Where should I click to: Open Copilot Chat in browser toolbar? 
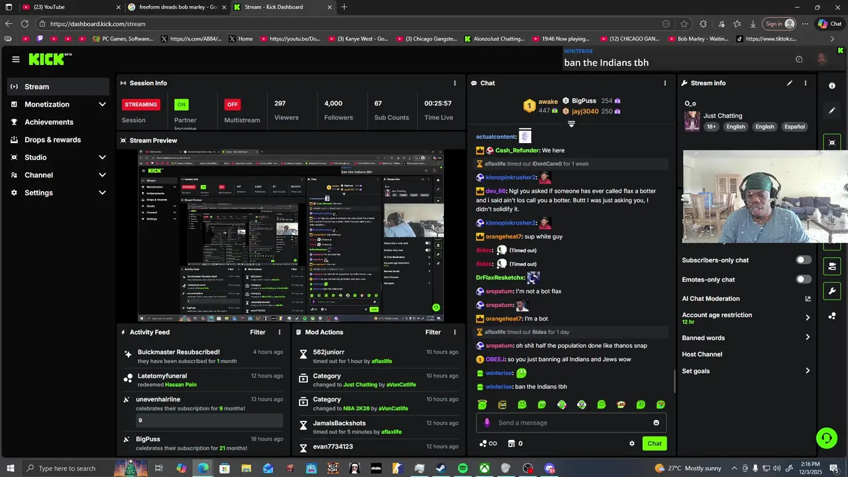[830, 24]
